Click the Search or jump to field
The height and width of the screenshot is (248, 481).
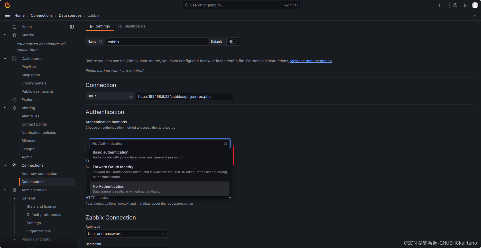pyautogui.click(x=241, y=5)
